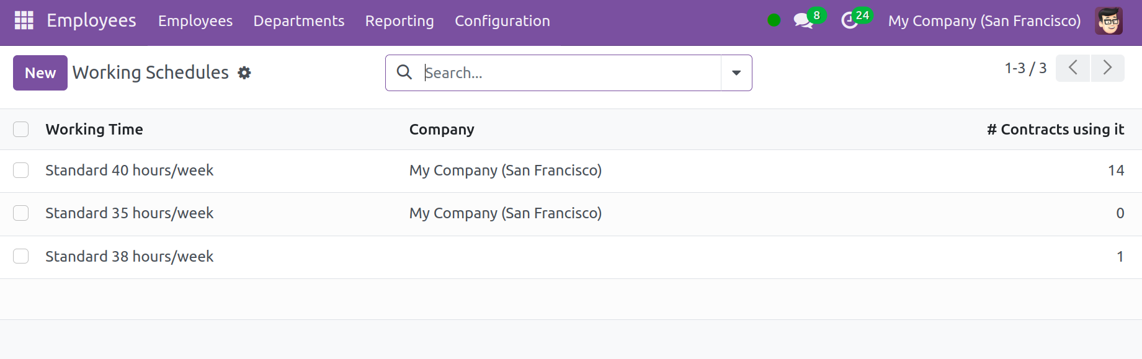This screenshot has width=1142, height=359.
Task: Go to previous page arrow
Action: [1073, 68]
